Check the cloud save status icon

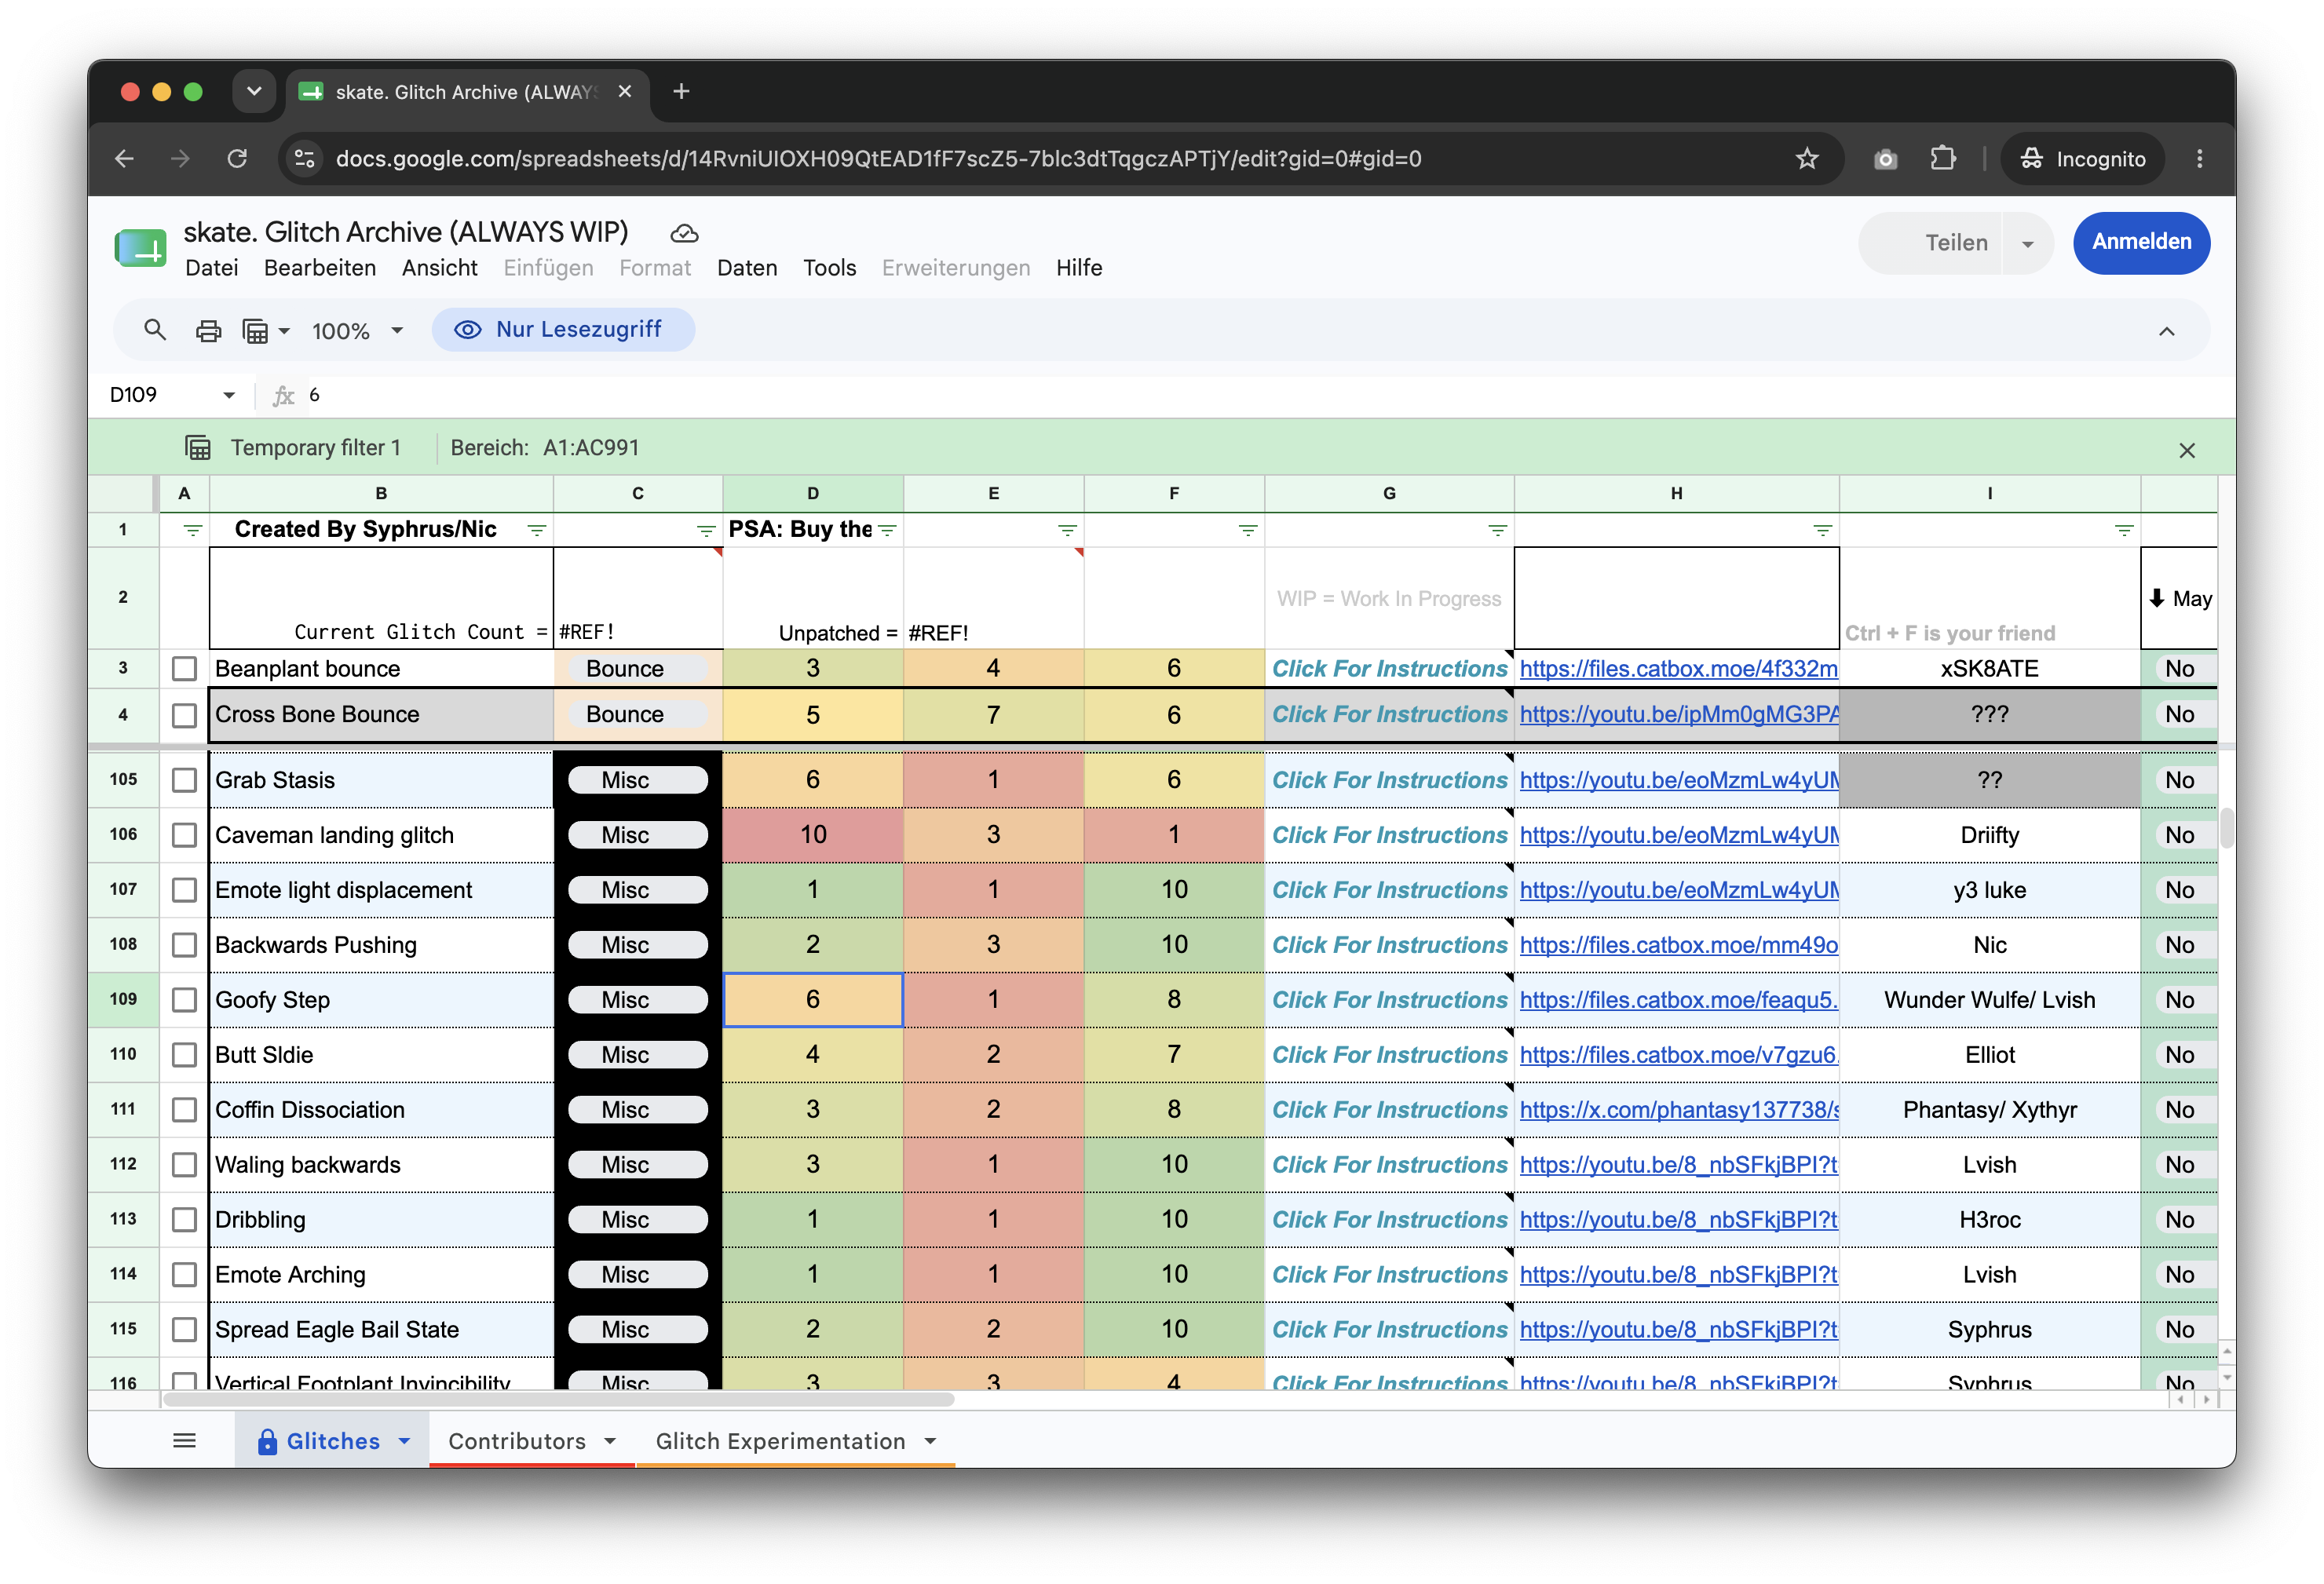tap(684, 233)
